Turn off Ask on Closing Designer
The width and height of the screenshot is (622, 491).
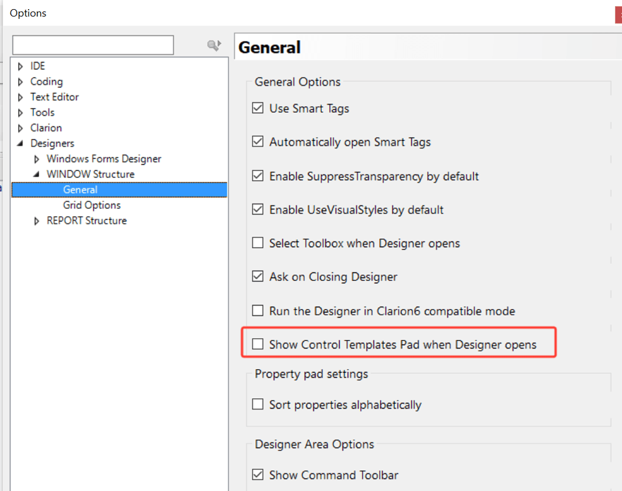(x=258, y=276)
